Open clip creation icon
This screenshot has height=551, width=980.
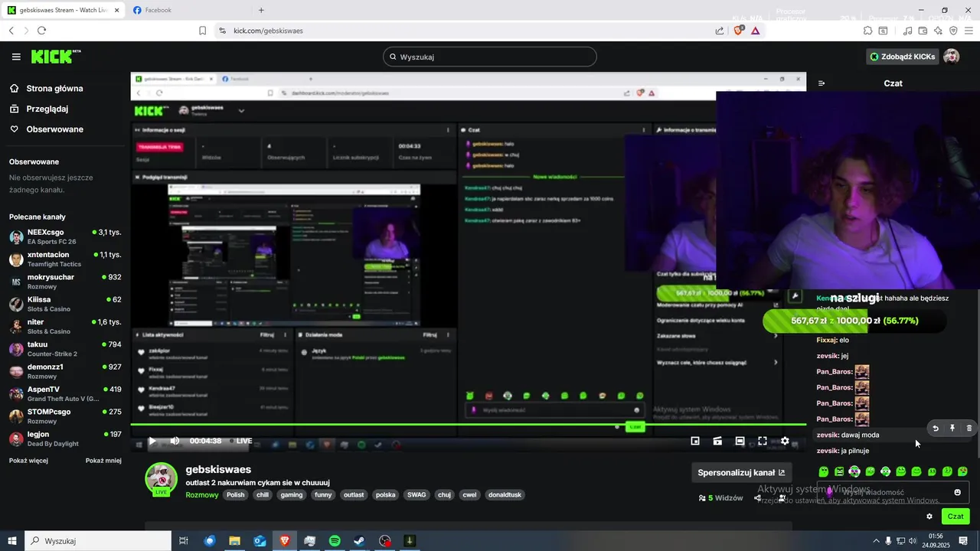tap(717, 441)
